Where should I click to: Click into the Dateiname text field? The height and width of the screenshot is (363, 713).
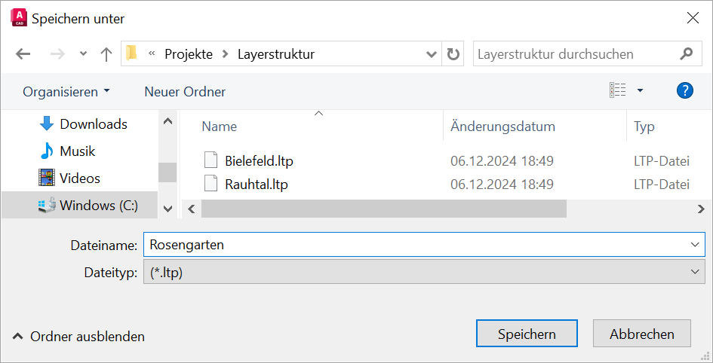click(x=415, y=245)
